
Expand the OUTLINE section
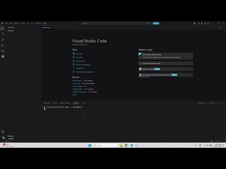(x=10, y=136)
